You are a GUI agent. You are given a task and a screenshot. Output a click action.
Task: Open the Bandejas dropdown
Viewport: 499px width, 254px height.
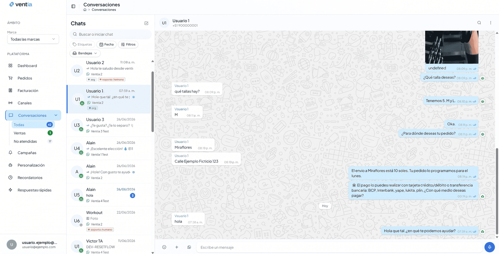85,53
